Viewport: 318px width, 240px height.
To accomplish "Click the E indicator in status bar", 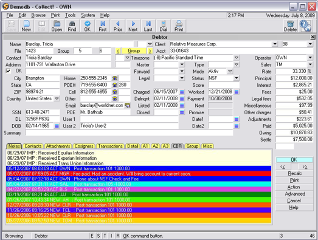I will click(92, 236).
